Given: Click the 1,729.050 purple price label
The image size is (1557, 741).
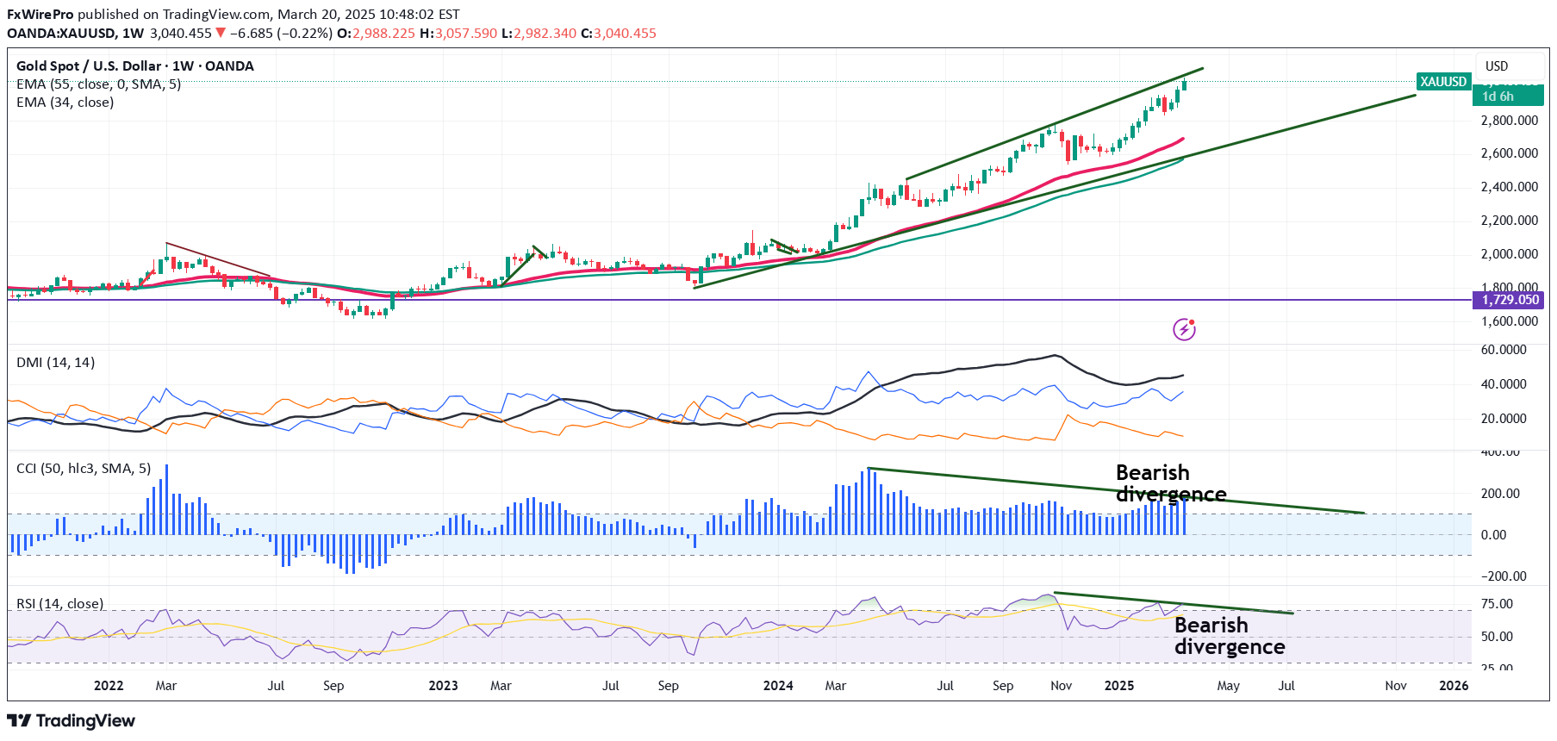Looking at the screenshot, I should [1508, 300].
